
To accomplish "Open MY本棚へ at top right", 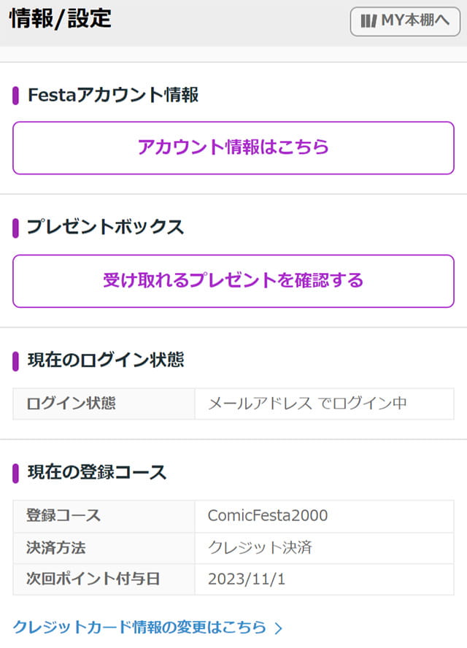I will (x=405, y=22).
